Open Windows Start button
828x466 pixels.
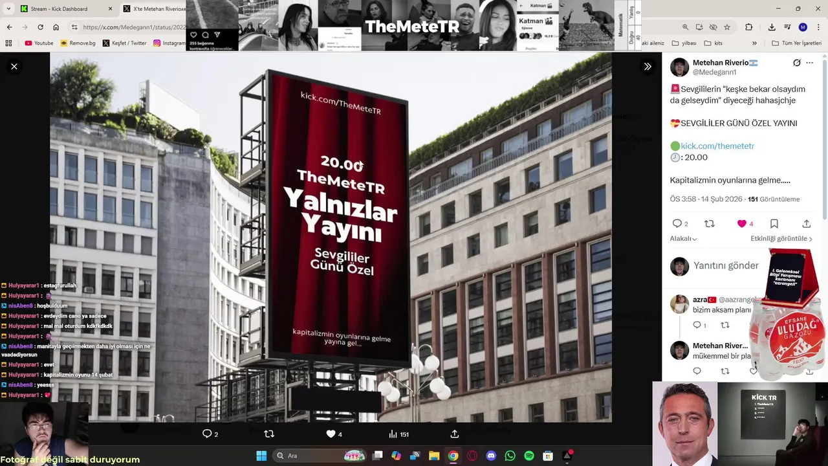click(261, 456)
